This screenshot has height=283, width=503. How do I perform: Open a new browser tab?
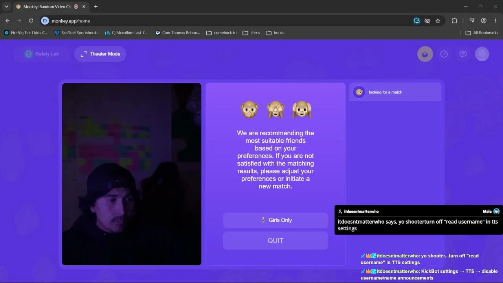96,7
